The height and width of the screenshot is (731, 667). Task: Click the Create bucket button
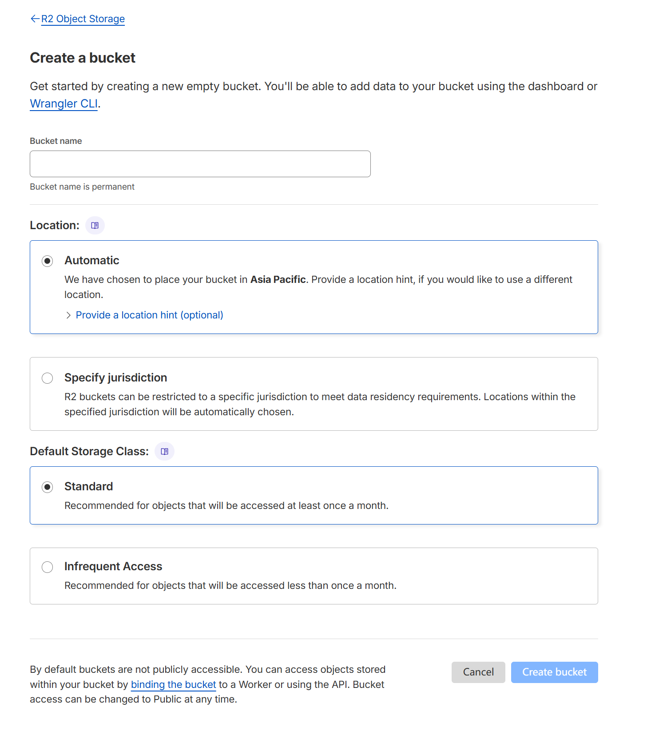tap(554, 672)
